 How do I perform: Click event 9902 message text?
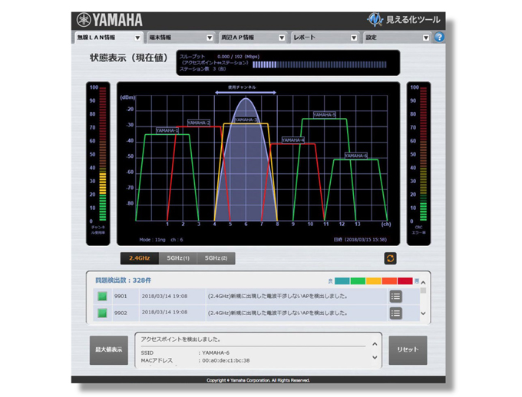pos(278,313)
